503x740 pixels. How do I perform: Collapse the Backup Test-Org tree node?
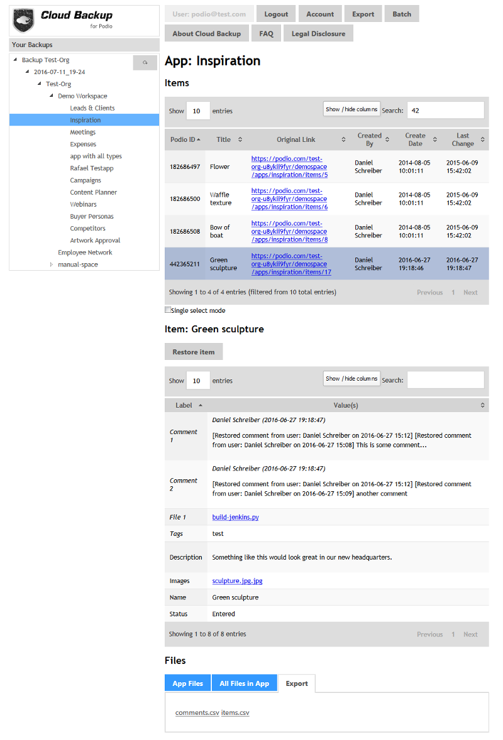[15, 60]
